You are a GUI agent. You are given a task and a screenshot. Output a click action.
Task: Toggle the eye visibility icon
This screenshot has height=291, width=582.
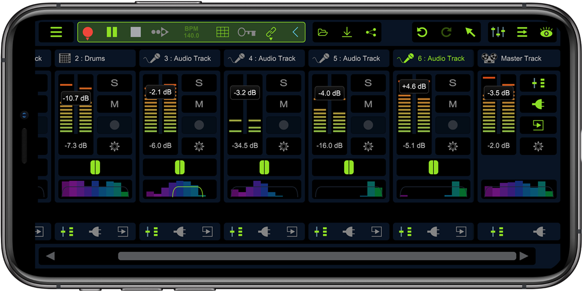click(x=546, y=32)
